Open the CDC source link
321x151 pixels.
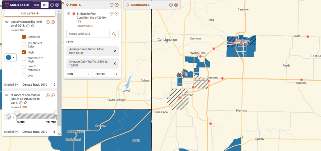click(x=23, y=30)
